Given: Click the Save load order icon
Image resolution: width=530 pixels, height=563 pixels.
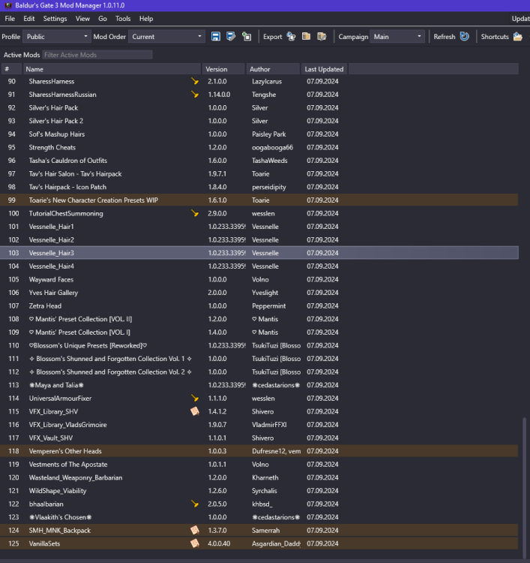Looking at the screenshot, I should point(216,36).
